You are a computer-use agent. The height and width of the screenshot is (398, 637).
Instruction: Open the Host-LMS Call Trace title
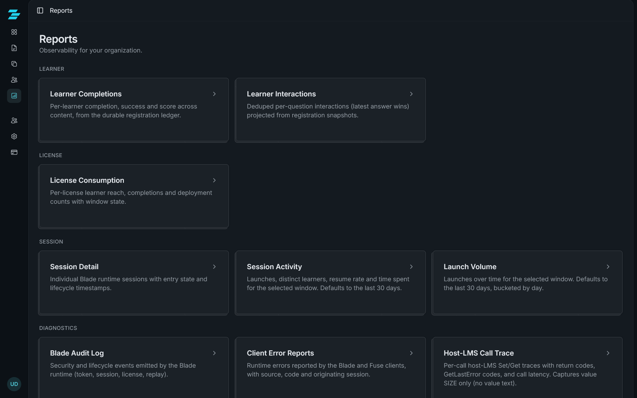click(479, 353)
